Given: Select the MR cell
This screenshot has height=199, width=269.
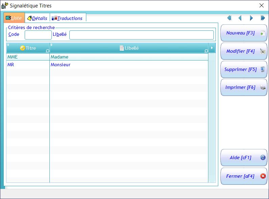Looking at the screenshot, I should click(x=28, y=65).
